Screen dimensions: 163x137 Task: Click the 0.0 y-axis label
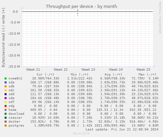click(15, 12)
